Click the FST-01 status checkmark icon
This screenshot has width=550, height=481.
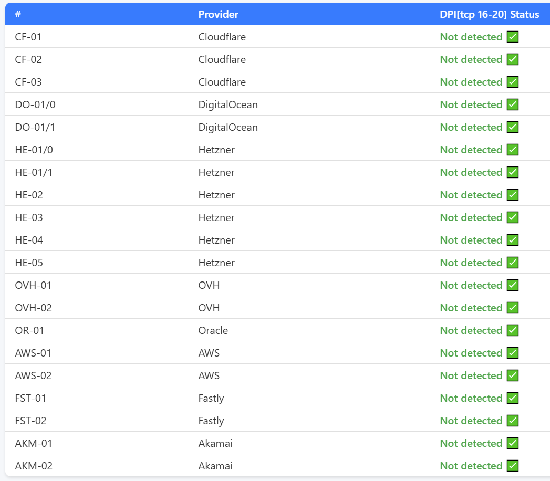click(x=512, y=398)
